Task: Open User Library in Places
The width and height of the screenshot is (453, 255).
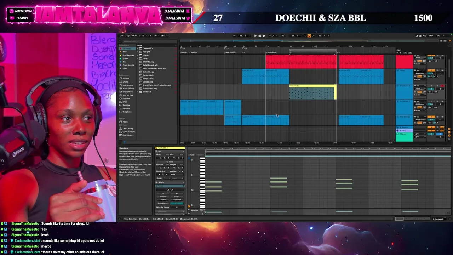Action: [128, 129]
